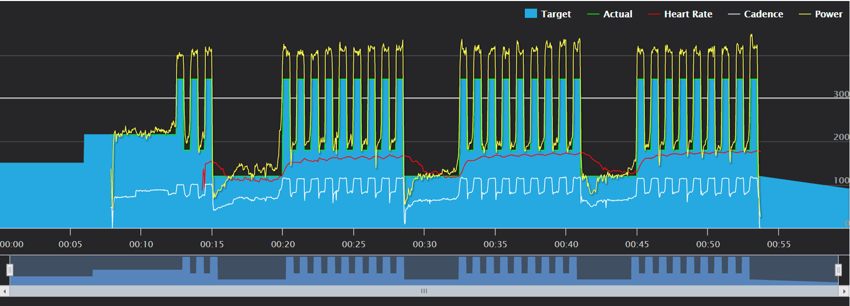The image size is (850, 306).
Task: Toggle Power series legend text
Action: pyautogui.click(x=828, y=14)
